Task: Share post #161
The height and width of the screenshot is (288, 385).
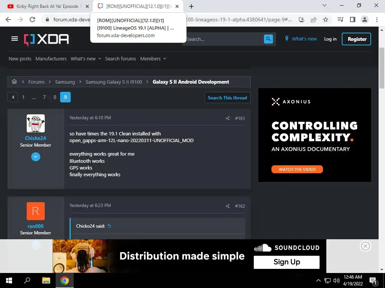Action: (227, 118)
